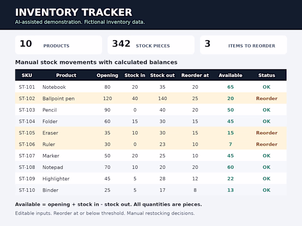The width and height of the screenshot is (302, 226).
Task: Select the 3 ITEMS TO REORDER card
Action: point(243,45)
